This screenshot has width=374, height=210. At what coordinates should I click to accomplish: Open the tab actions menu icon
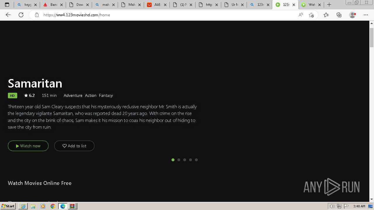(7, 5)
